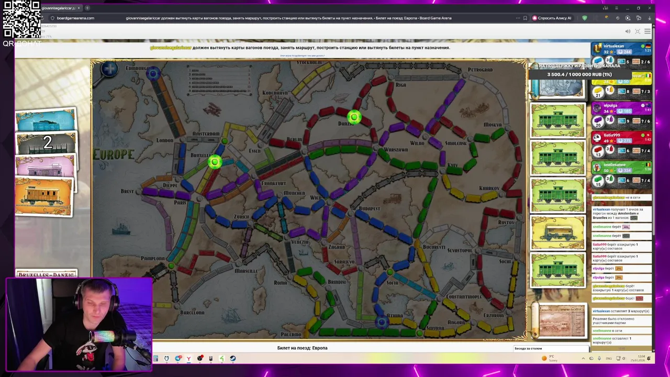Select the blue train card in hand
Viewport: 670px width, 377px height.
(46, 121)
